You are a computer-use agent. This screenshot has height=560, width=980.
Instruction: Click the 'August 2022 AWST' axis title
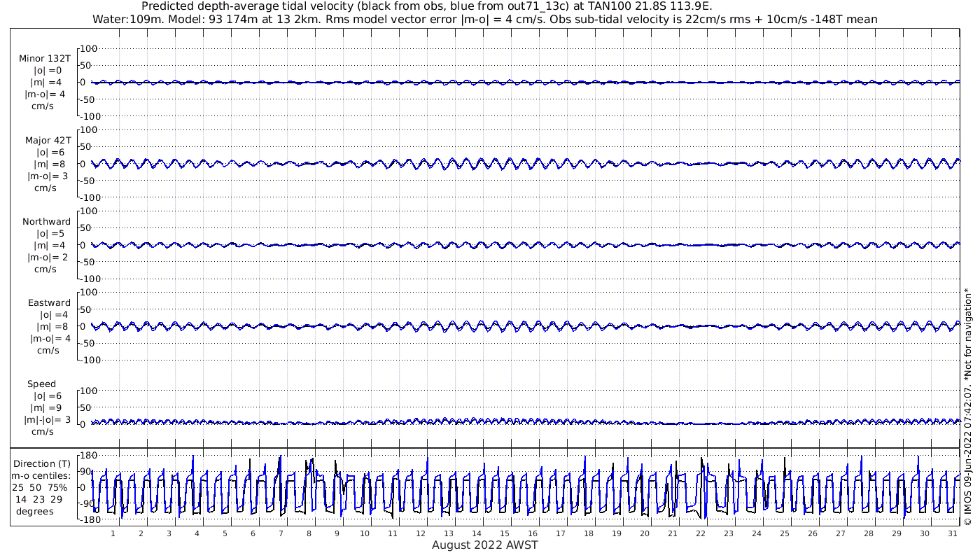pos(484,545)
